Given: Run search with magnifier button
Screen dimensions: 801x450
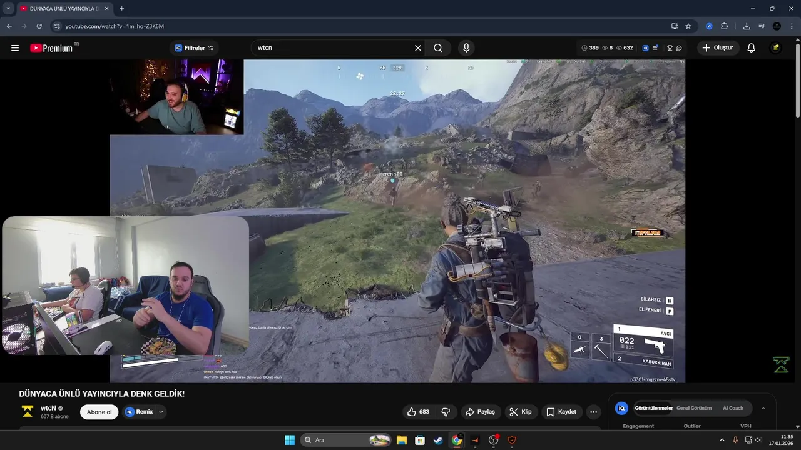Looking at the screenshot, I should (x=438, y=48).
